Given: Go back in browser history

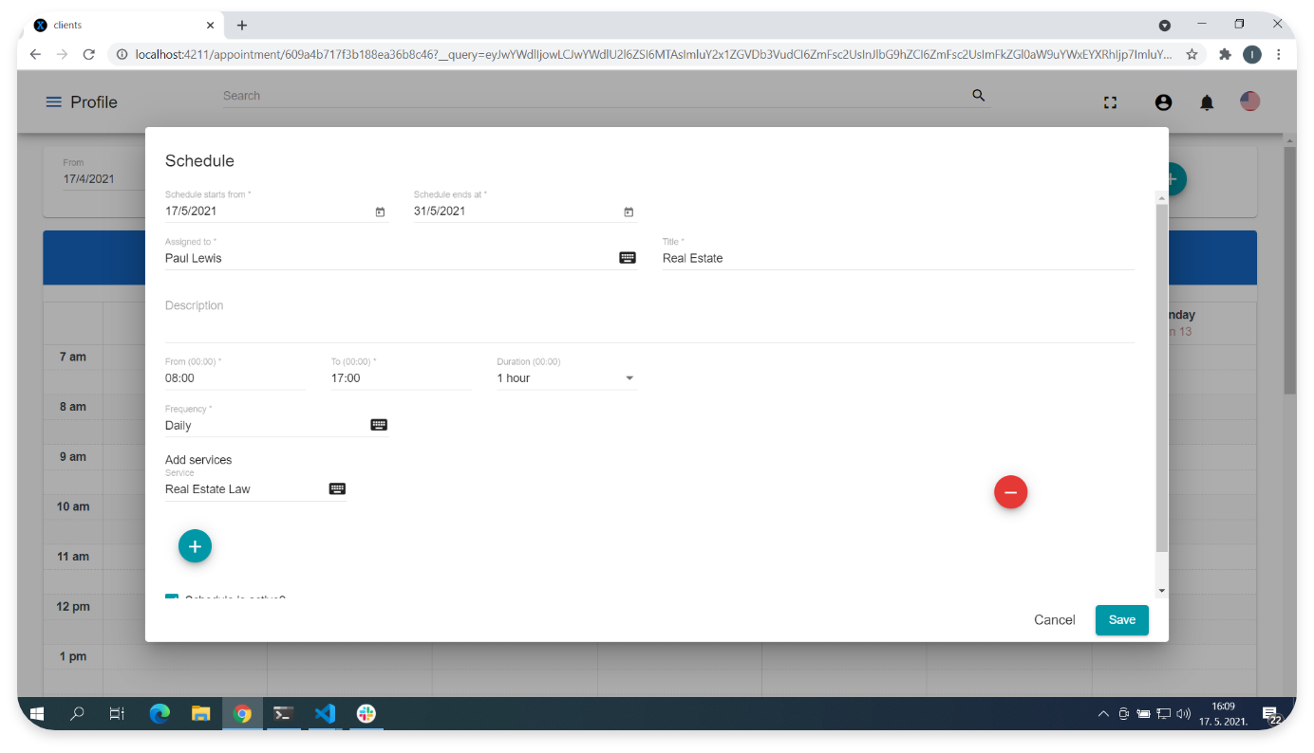Looking at the screenshot, I should click(35, 54).
